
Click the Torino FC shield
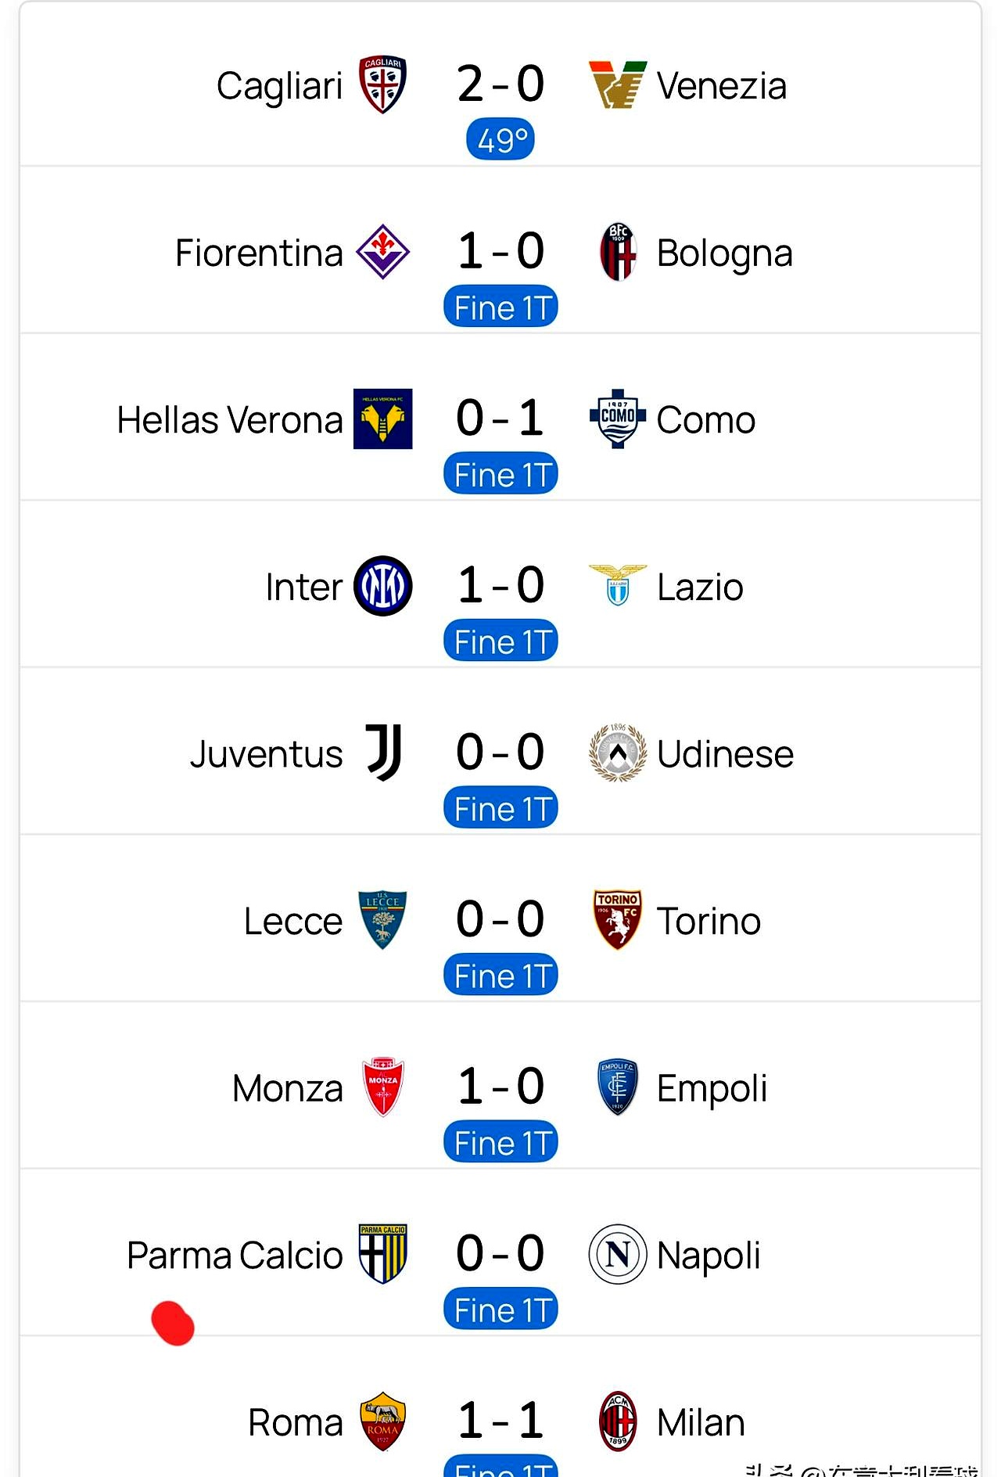[618, 920]
